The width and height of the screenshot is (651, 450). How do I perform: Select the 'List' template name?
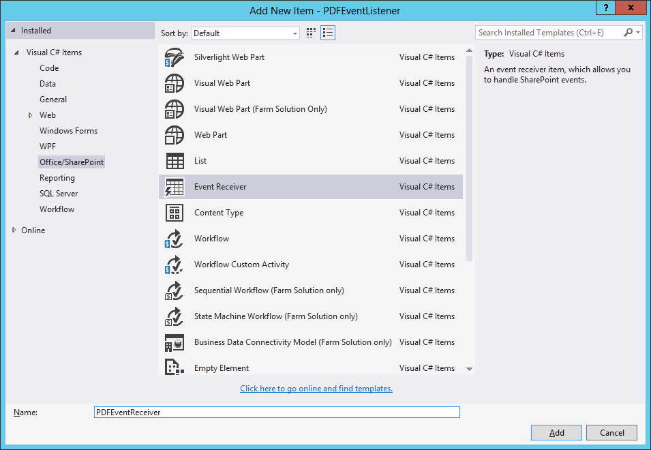200,161
